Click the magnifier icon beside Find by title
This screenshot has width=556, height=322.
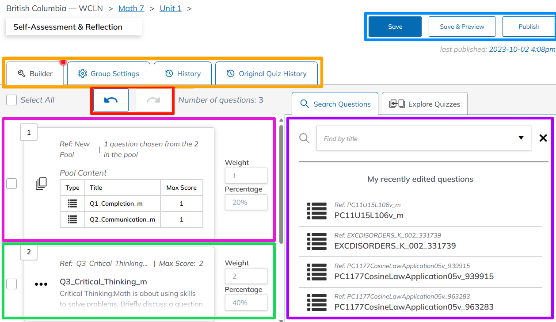(304, 138)
